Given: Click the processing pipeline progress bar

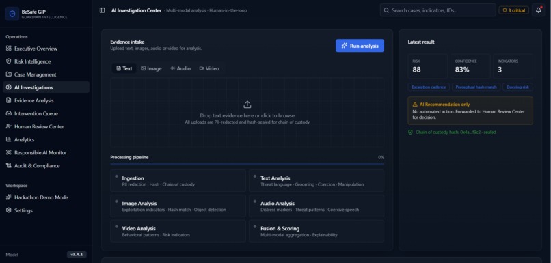Looking at the screenshot, I should pyautogui.click(x=247, y=164).
